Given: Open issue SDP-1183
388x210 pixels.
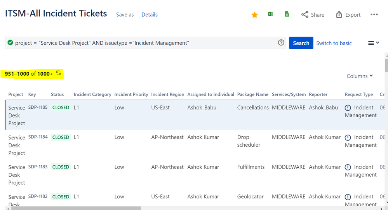Looking at the screenshot, I should [x=38, y=167].
